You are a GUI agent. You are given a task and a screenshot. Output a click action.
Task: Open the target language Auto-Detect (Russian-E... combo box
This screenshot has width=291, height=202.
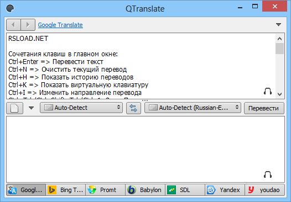(193, 108)
